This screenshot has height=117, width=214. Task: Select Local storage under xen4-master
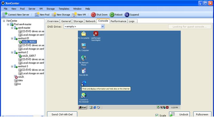coord(33,35)
